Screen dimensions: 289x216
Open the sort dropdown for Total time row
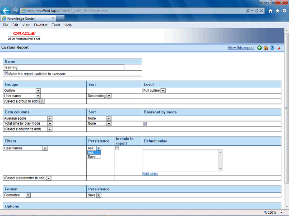click(109, 124)
